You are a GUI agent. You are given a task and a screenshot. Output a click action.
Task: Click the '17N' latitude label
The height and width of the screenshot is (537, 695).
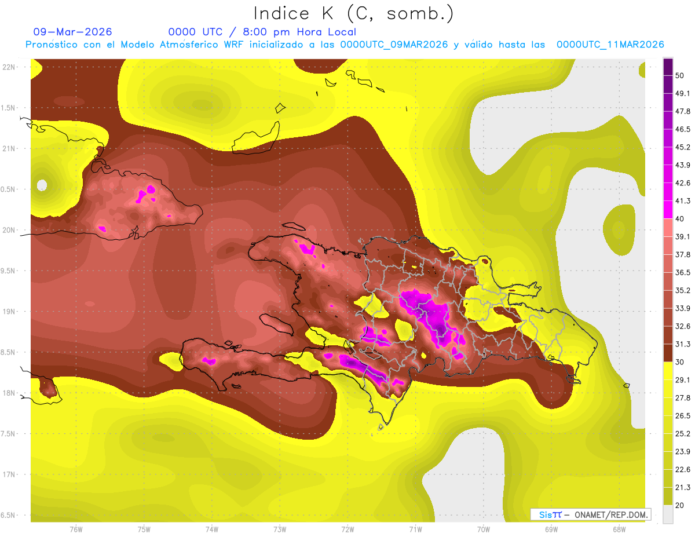click(x=10, y=474)
